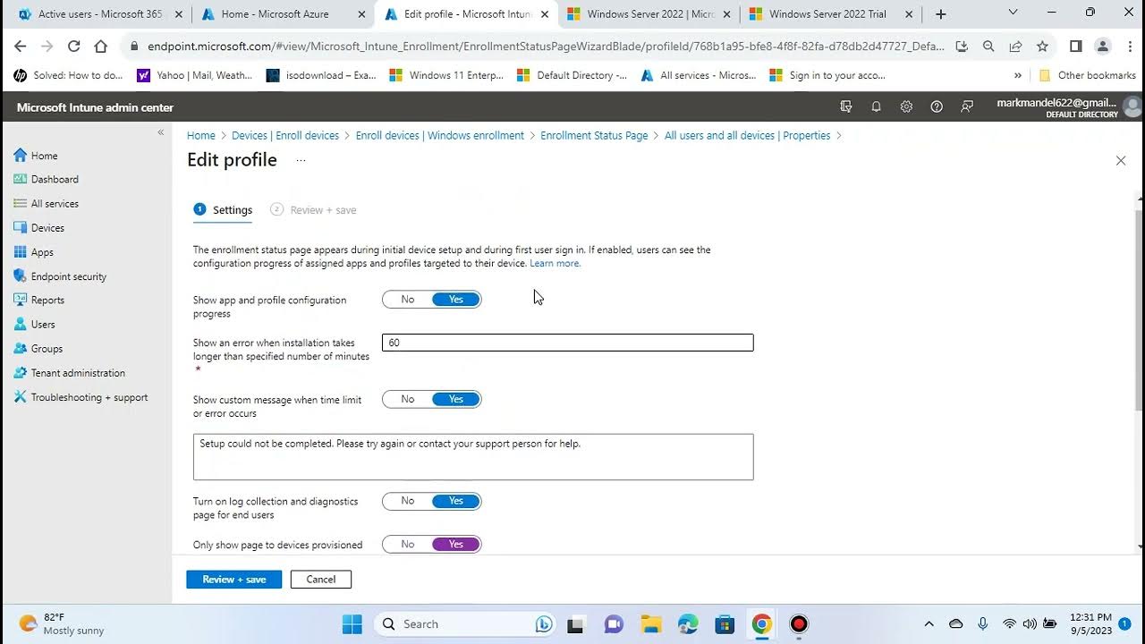The width and height of the screenshot is (1145, 644).
Task: Click the custom error message text box
Action: pyautogui.click(x=473, y=457)
